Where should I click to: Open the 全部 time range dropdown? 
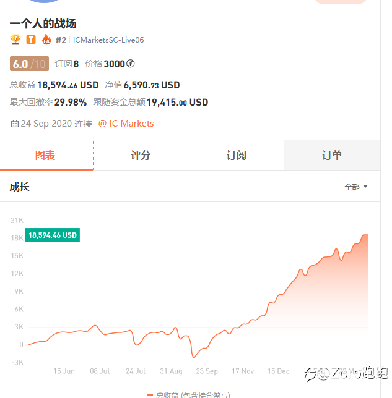[x=356, y=187]
